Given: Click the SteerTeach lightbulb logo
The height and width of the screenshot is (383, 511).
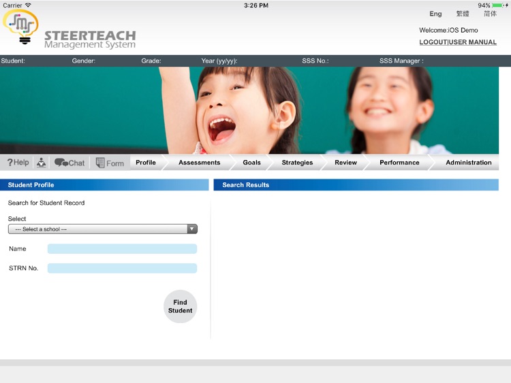Looking at the screenshot, I should click(21, 27).
